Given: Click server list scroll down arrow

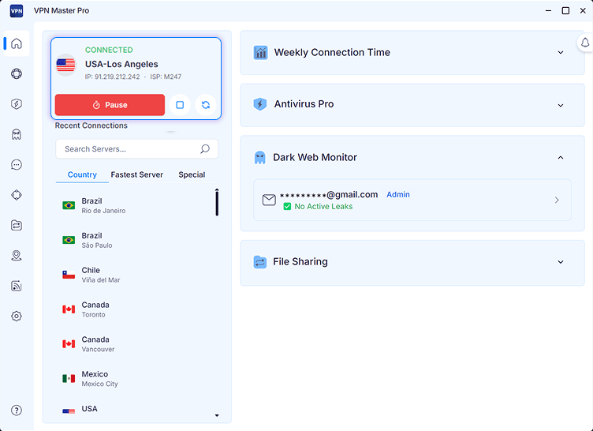Looking at the screenshot, I should coord(217,415).
